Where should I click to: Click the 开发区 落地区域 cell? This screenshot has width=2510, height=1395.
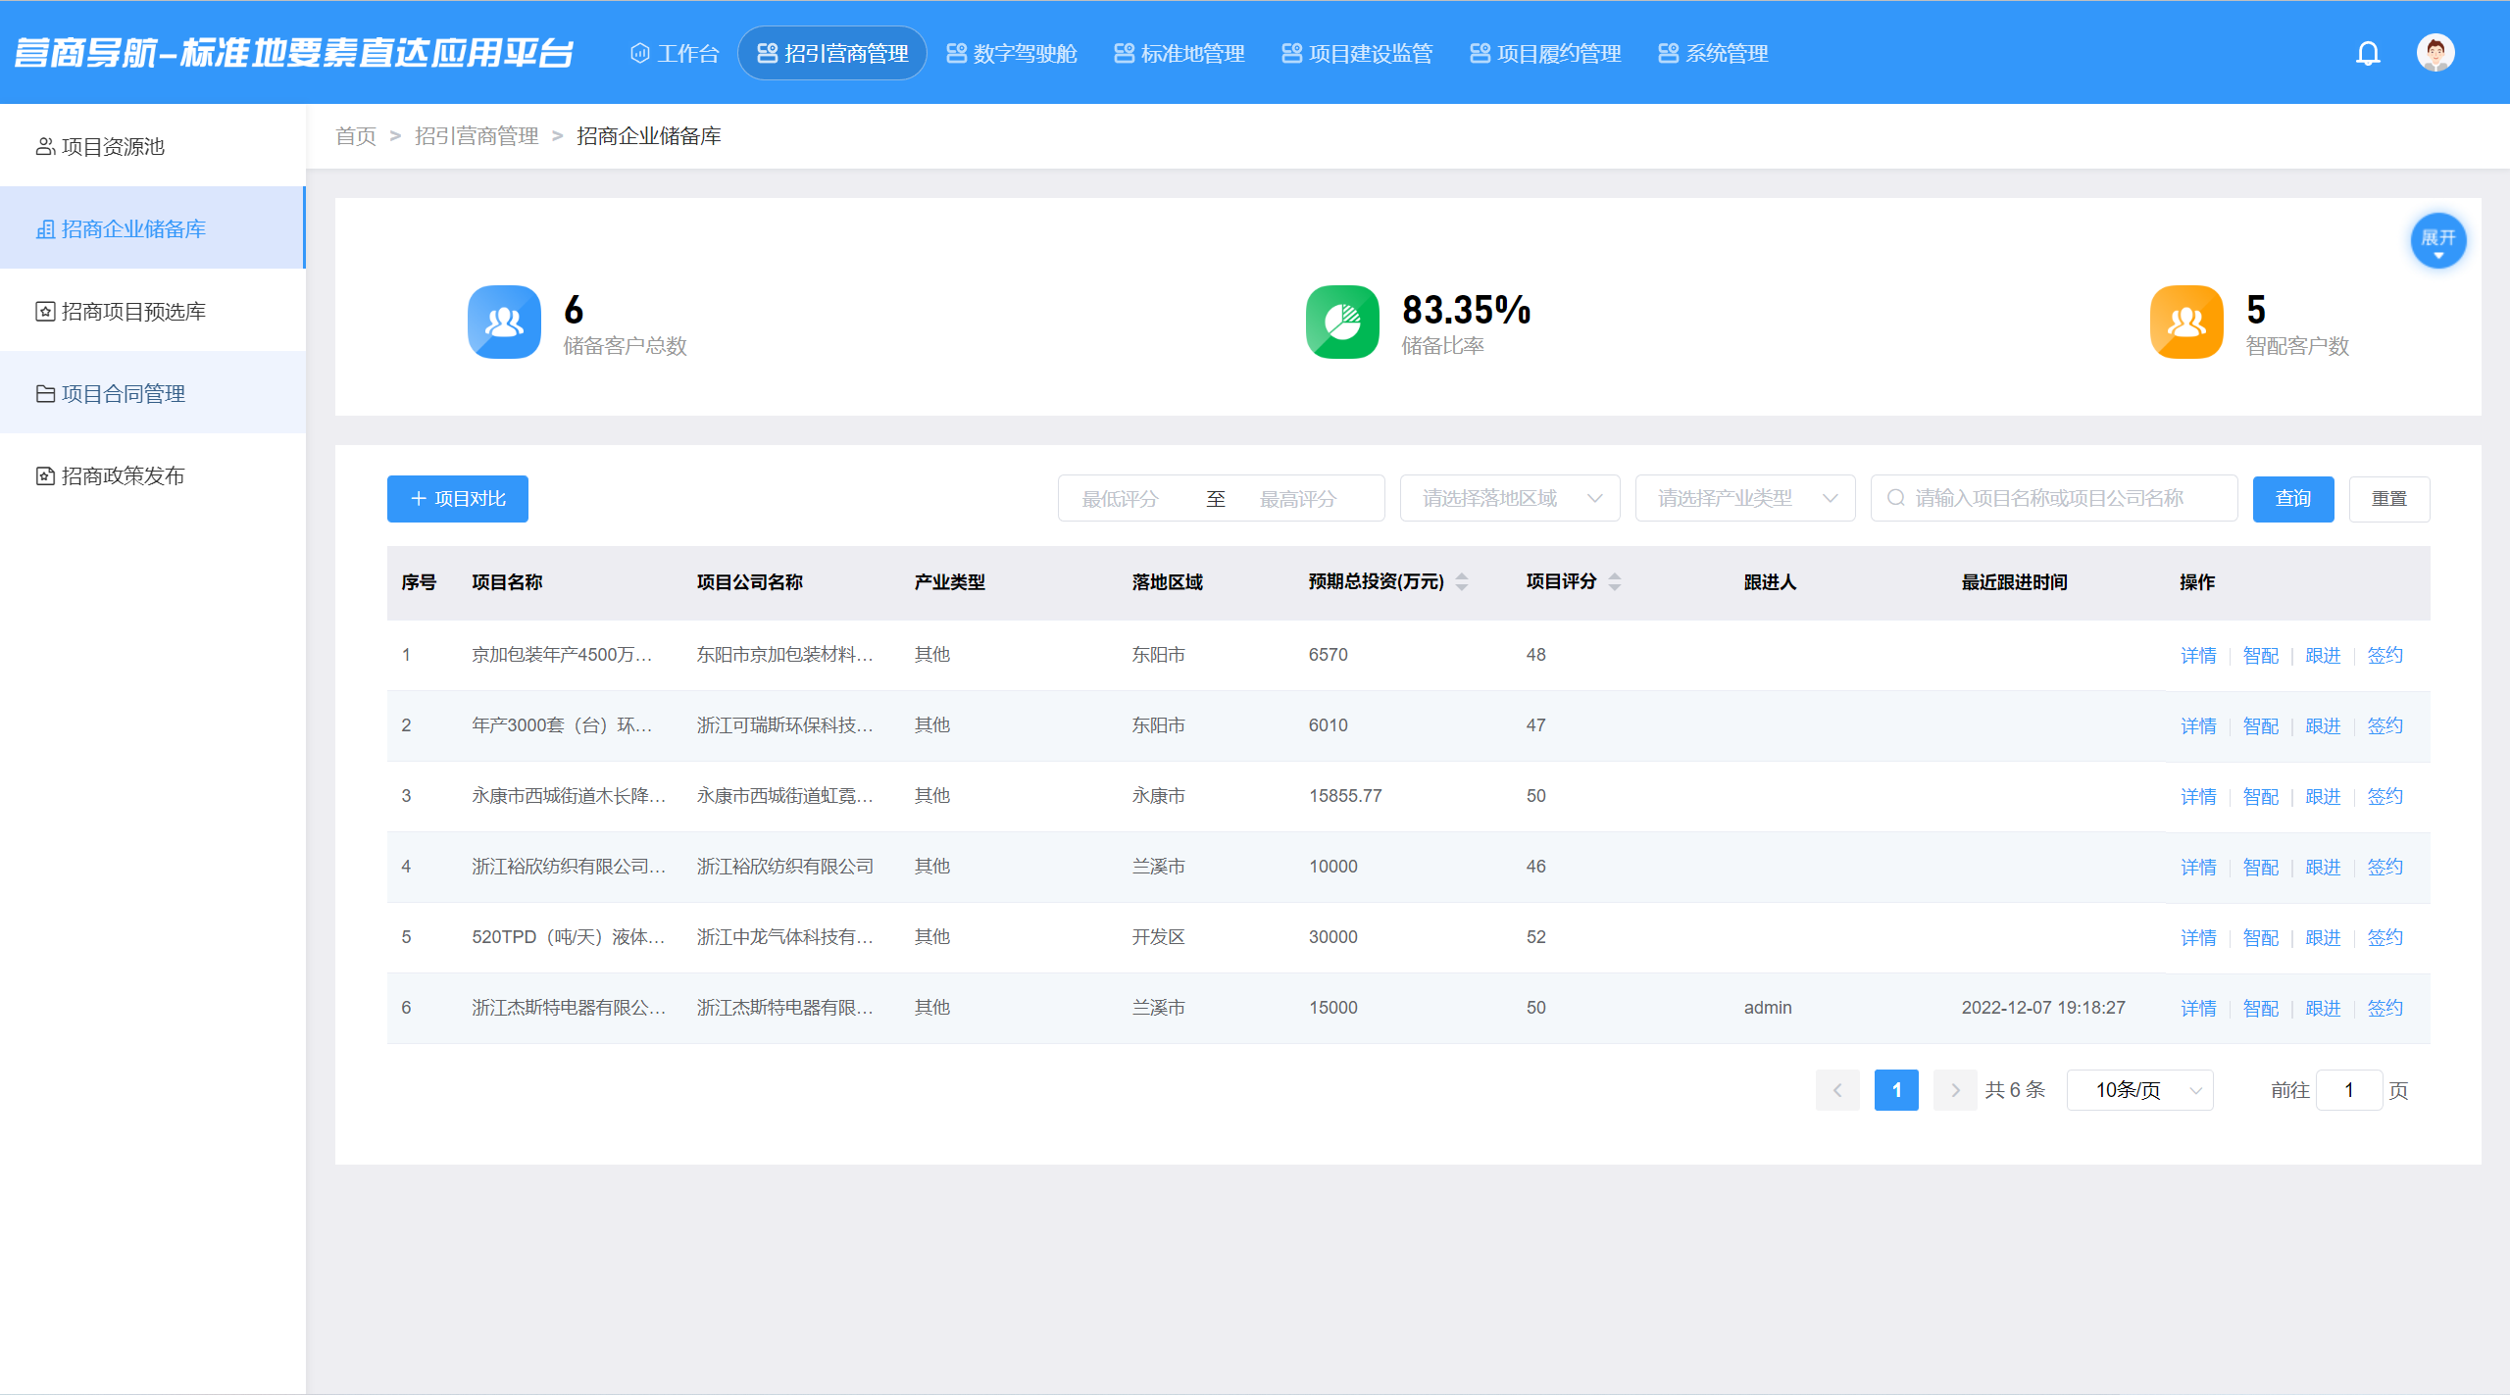tap(1159, 937)
